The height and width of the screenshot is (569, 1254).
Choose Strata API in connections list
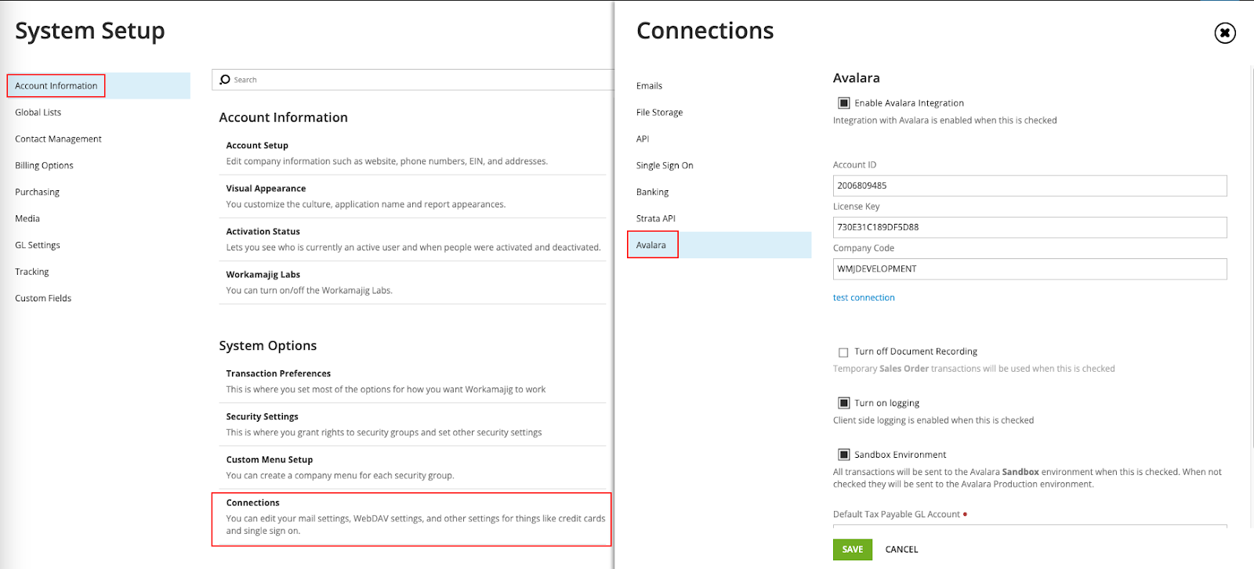click(x=655, y=219)
